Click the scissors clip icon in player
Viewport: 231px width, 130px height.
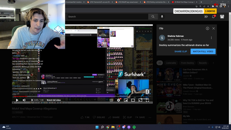pos(32,100)
